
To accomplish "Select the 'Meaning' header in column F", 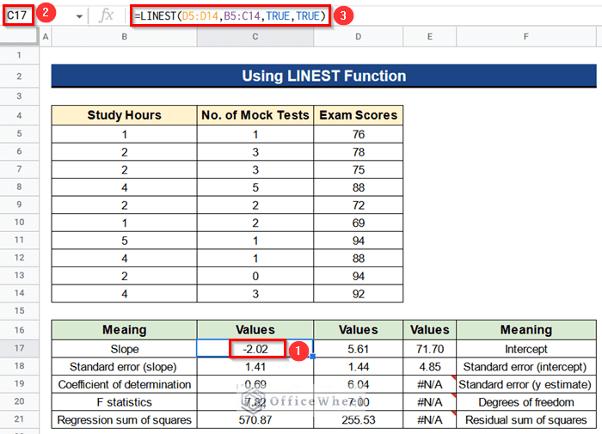I will 526,330.
